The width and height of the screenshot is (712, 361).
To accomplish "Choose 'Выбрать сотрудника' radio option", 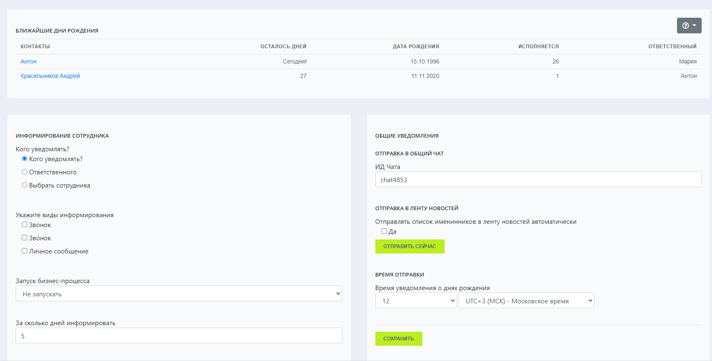I will (x=25, y=185).
